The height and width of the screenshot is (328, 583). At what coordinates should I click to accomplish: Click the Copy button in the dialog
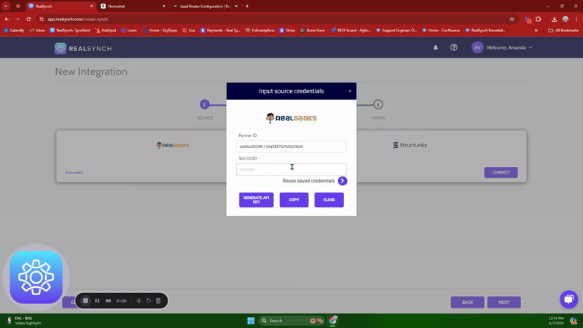click(x=294, y=200)
